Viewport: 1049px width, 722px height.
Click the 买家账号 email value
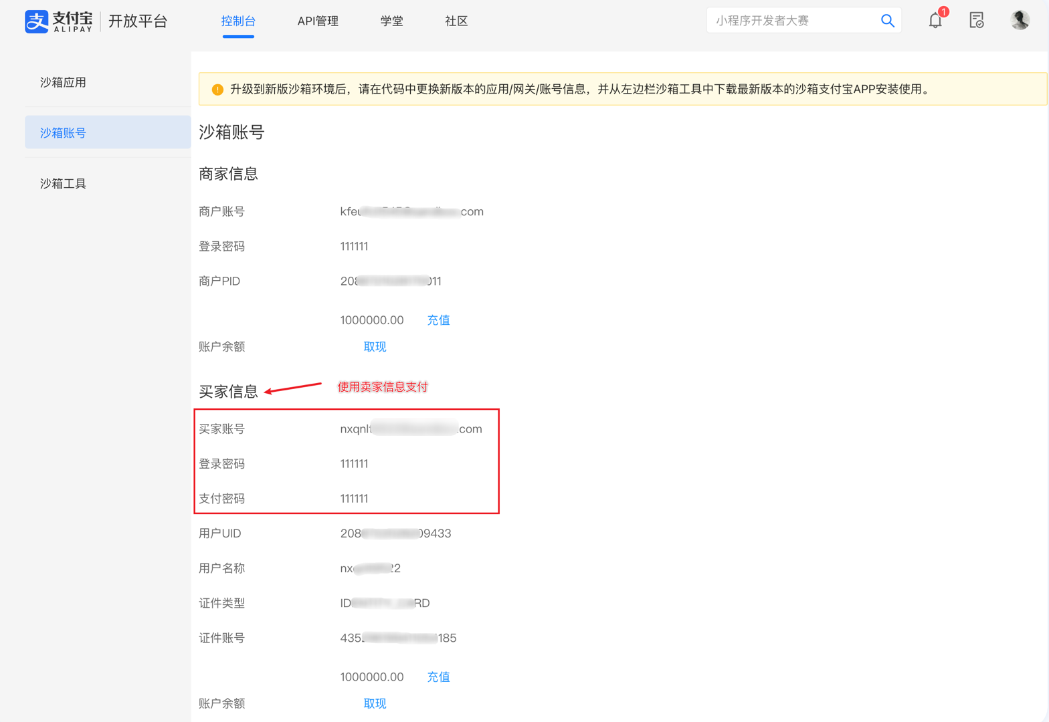(411, 429)
